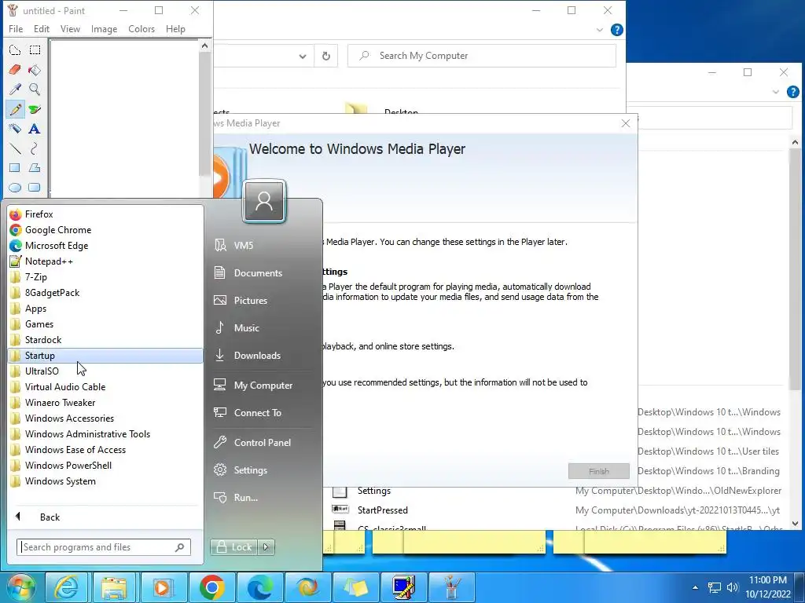This screenshot has width=805, height=603.
Task: Go Back in the Start menu programs list
Action: click(105, 517)
